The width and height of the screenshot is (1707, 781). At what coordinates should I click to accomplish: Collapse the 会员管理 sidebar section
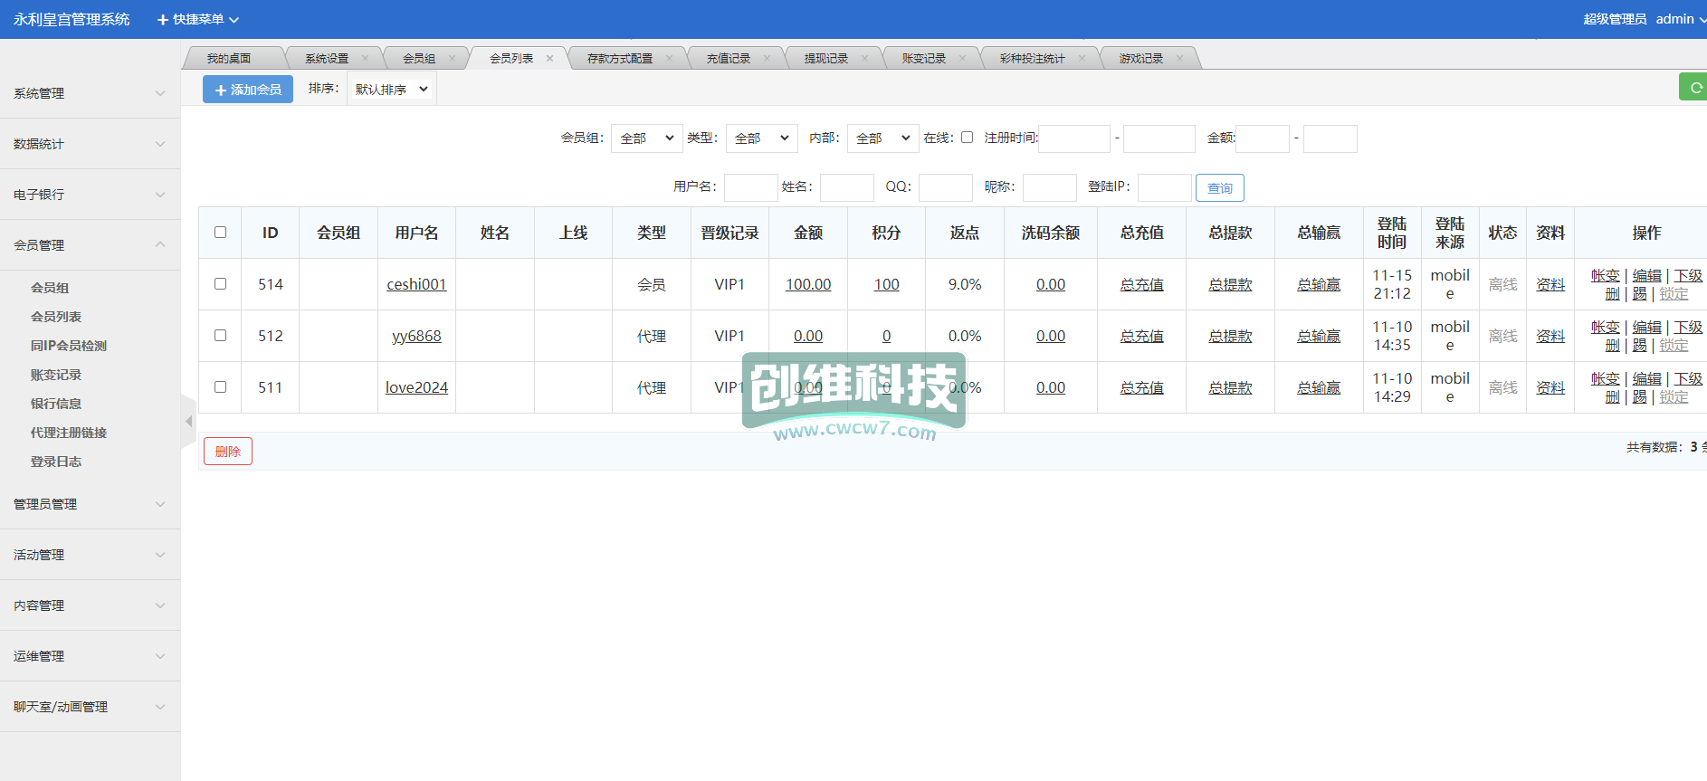[90, 245]
